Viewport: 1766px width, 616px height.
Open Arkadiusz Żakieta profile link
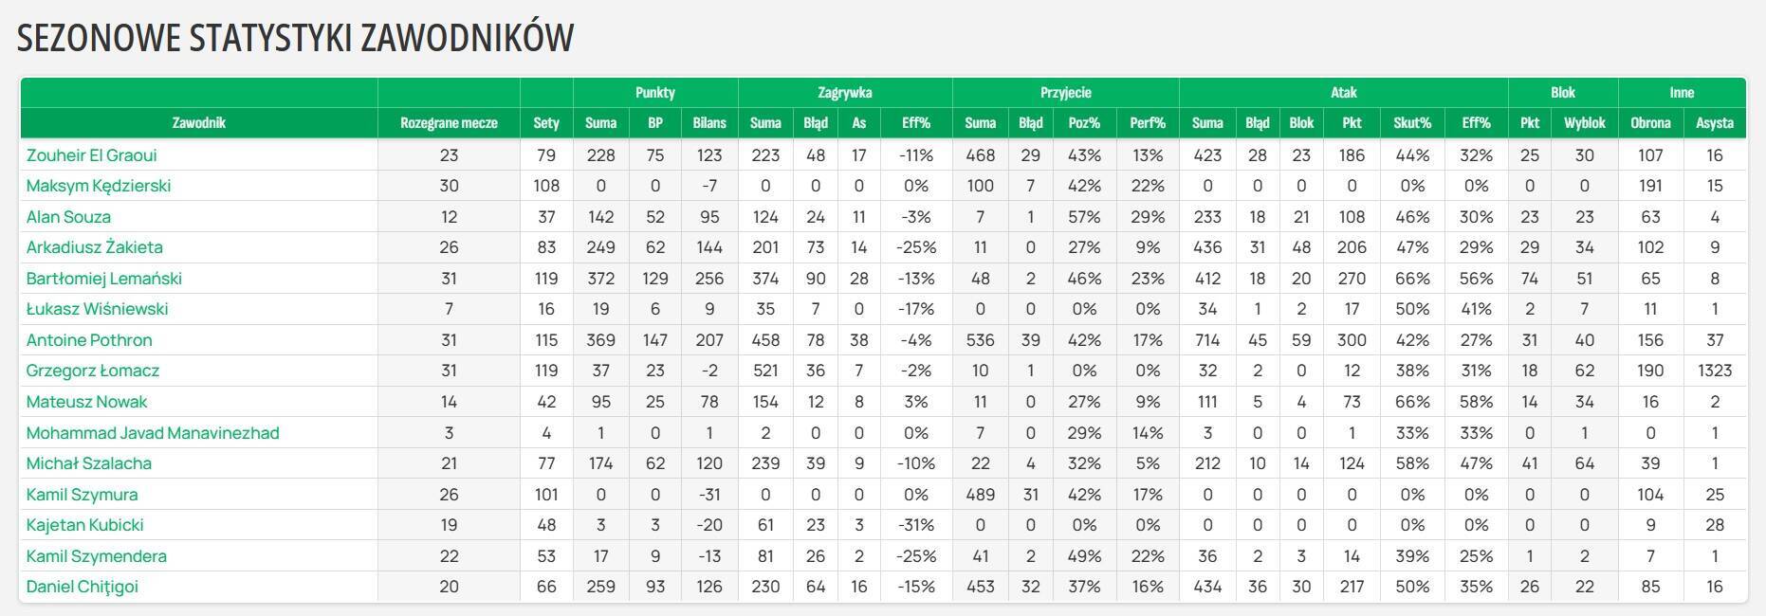pos(95,247)
